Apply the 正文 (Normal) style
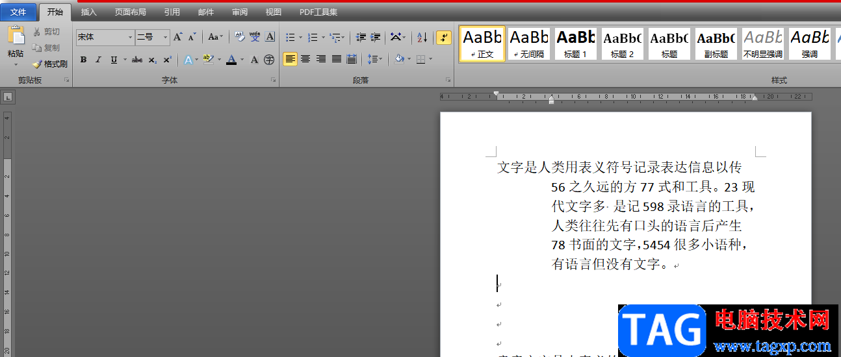841x357 pixels. click(x=482, y=44)
